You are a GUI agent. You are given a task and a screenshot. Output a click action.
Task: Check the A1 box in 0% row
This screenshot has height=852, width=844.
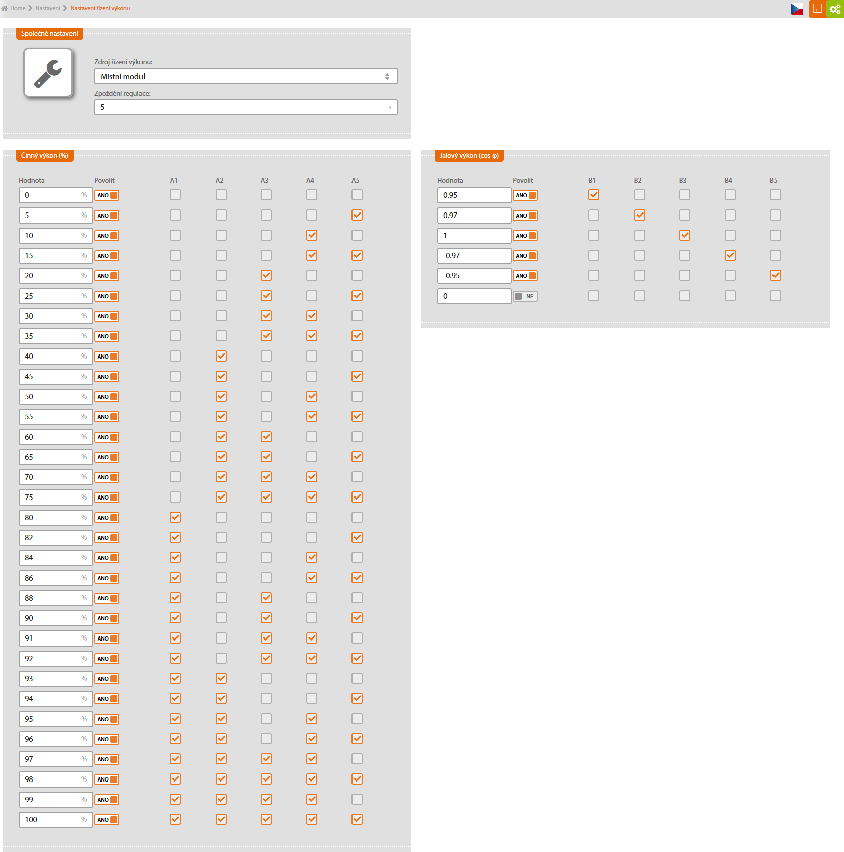tap(175, 195)
